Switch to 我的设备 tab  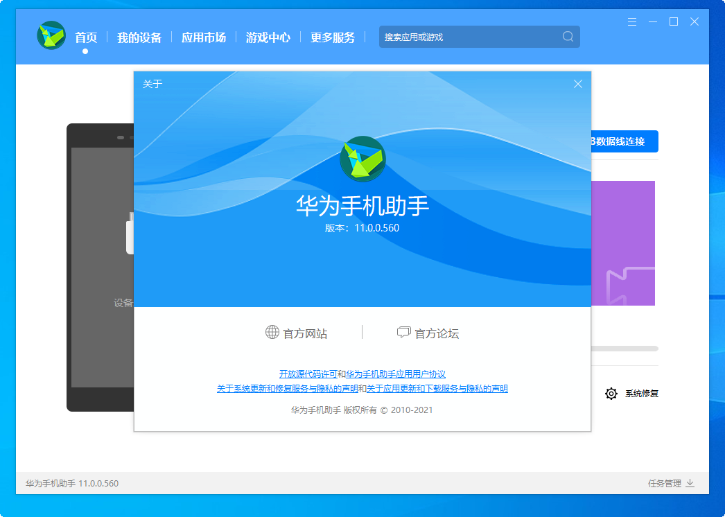[139, 37]
